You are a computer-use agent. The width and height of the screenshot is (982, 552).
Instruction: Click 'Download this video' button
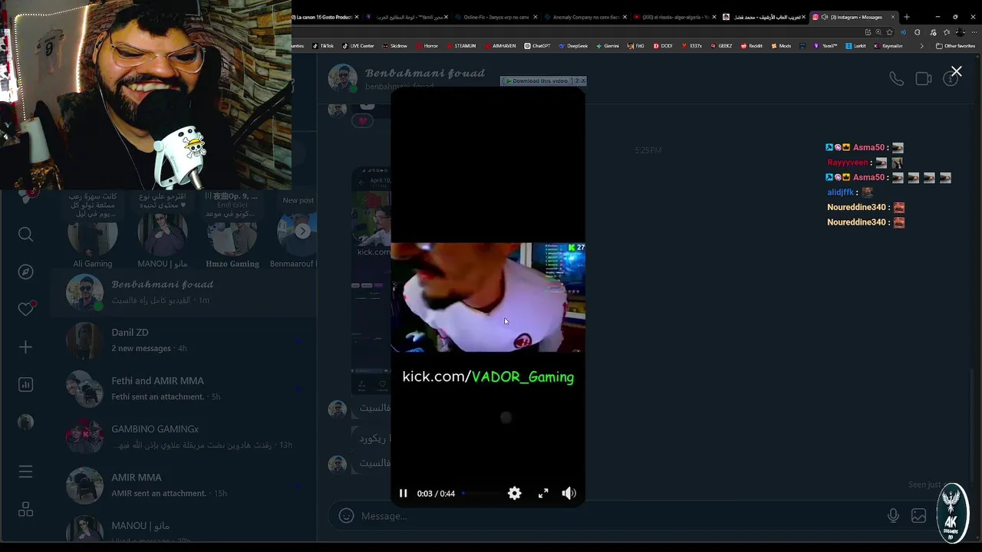coord(539,80)
